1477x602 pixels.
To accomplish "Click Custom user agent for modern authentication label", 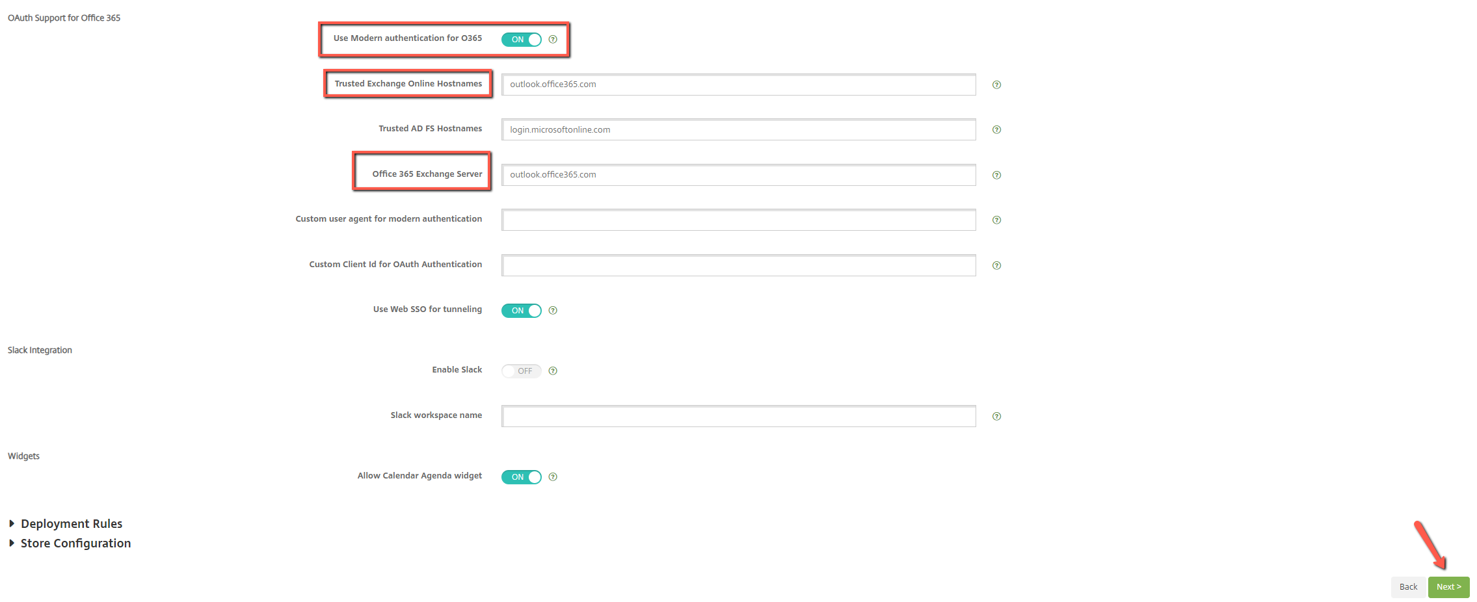I will (389, 219).
